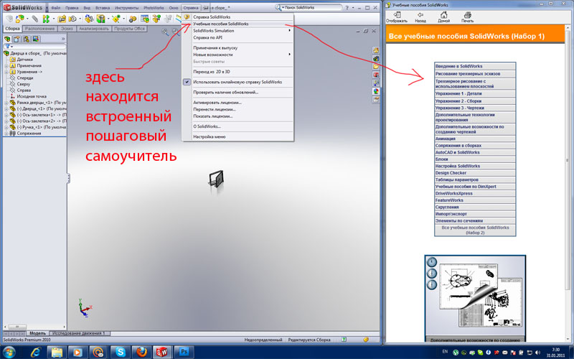
Task: Toggle 'Использовать онлайновую справку SolidWorks' checkmark
Action: click(x=188, y=82)
